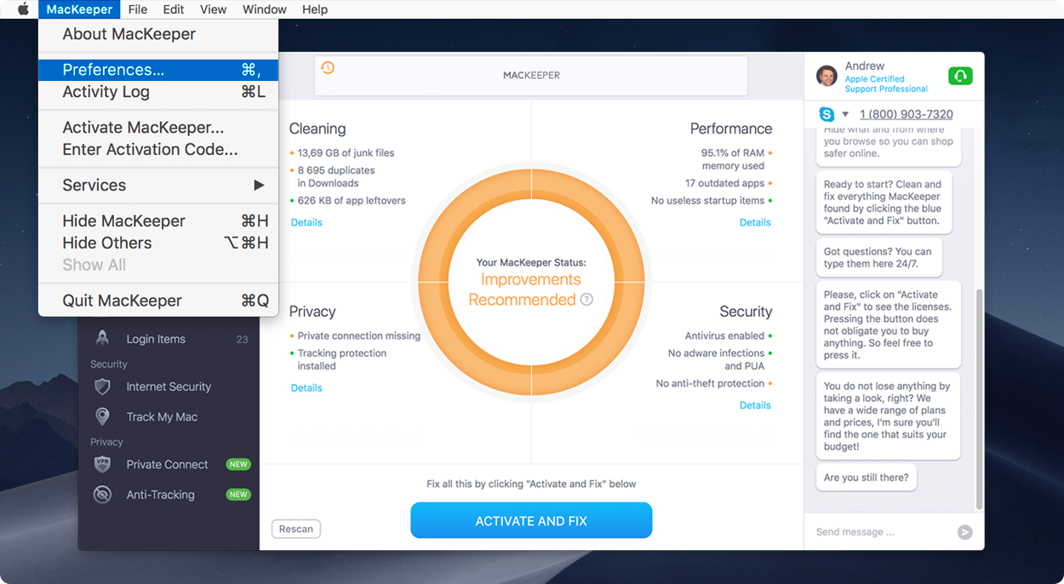Image resolution: width=1064 pixels, height=584 pixels.
Task: Open the View menu
Action: [213, 9]
